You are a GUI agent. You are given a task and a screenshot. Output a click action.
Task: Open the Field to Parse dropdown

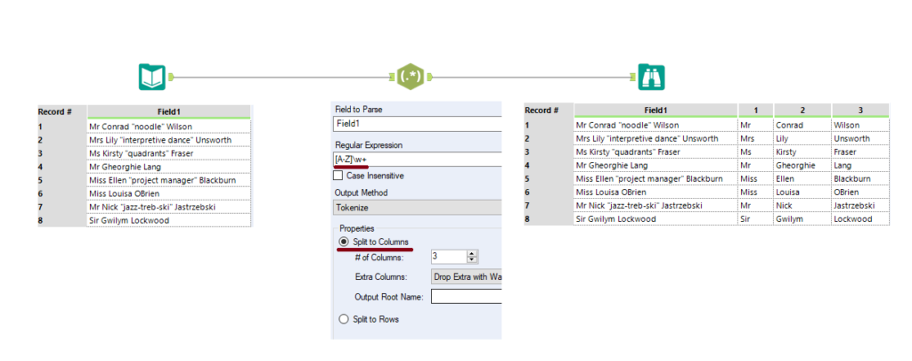(417, 123)
